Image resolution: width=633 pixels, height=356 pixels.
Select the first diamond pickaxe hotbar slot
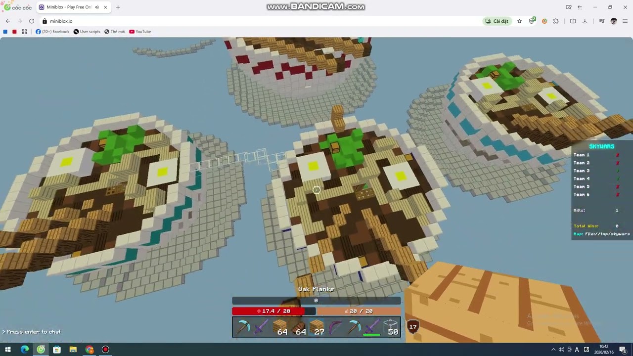click(242, 327)
